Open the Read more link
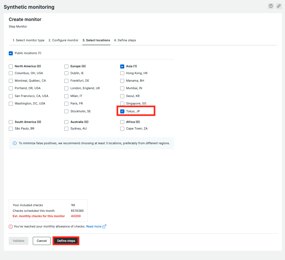Screen dimensions: 285x260 coord(94,227)
